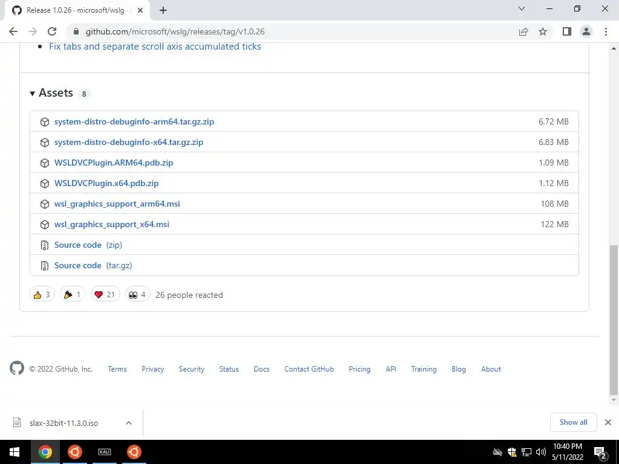The height and width of the screenshot is (464, 619).
Task: Bookmark this page with the star icon
Action: click(x=543, y=31)
